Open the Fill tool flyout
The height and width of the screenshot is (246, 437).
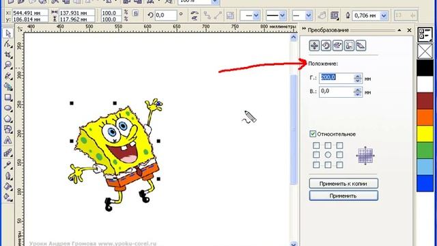point(8,187)
